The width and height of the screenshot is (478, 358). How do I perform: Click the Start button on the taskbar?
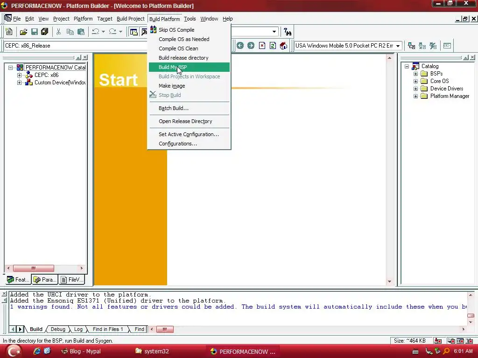tap(14, 351)
